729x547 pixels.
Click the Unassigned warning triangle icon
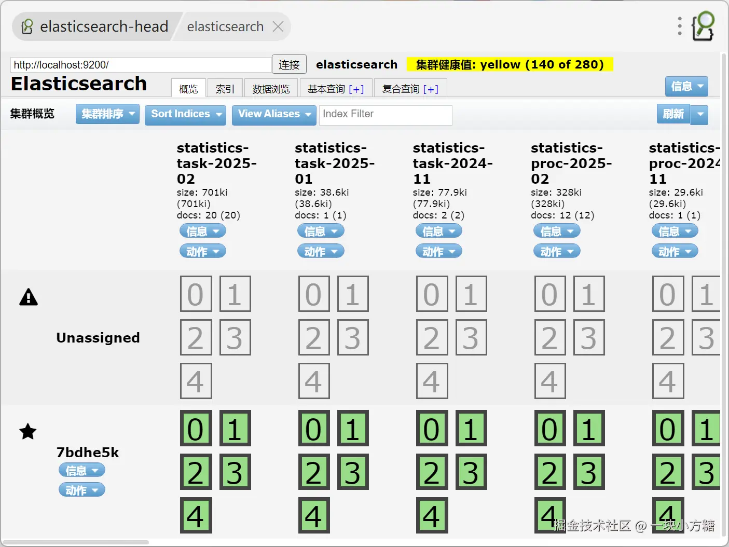tap(29, 297)
